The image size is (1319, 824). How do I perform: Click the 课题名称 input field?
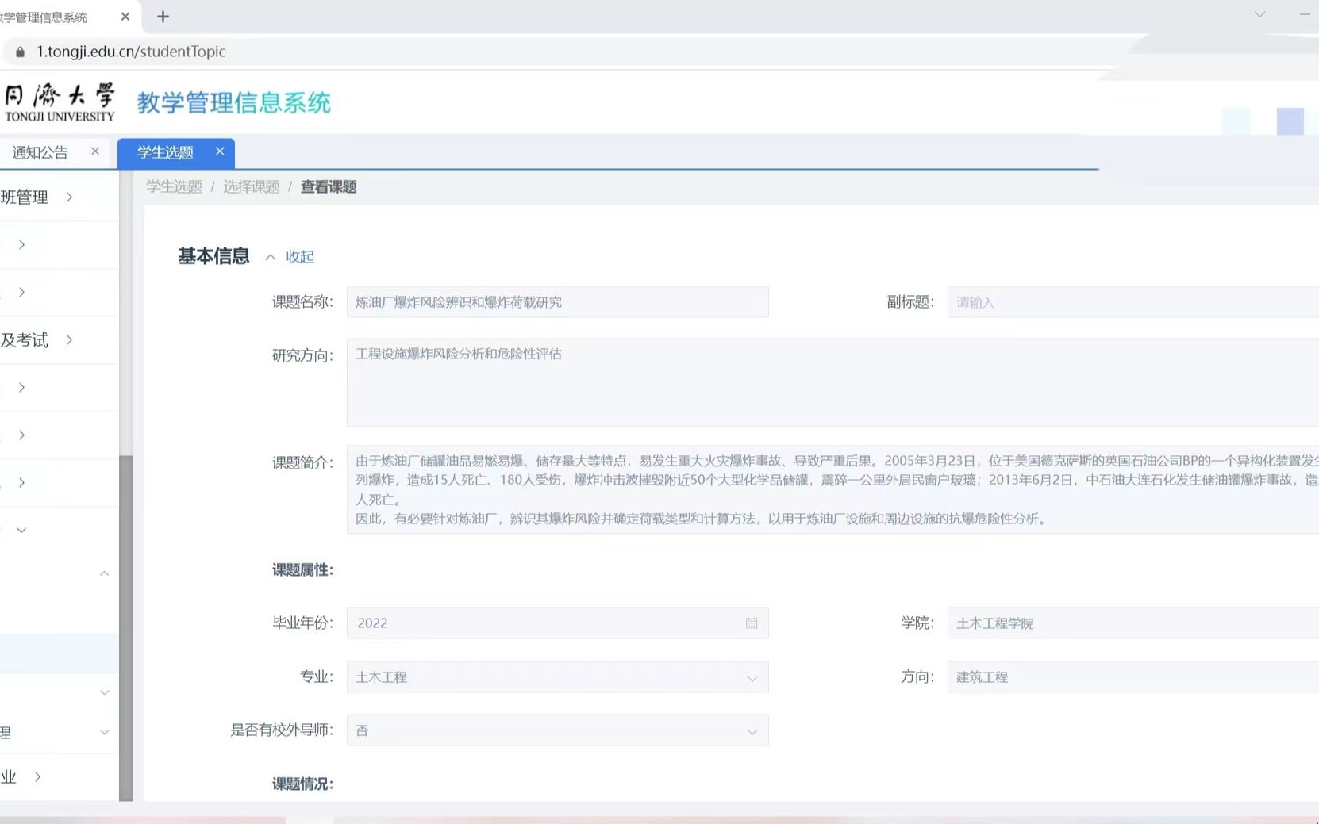(557, 302)
